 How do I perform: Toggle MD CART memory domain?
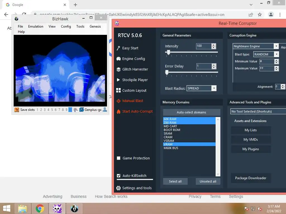click(x=189, y=126)
